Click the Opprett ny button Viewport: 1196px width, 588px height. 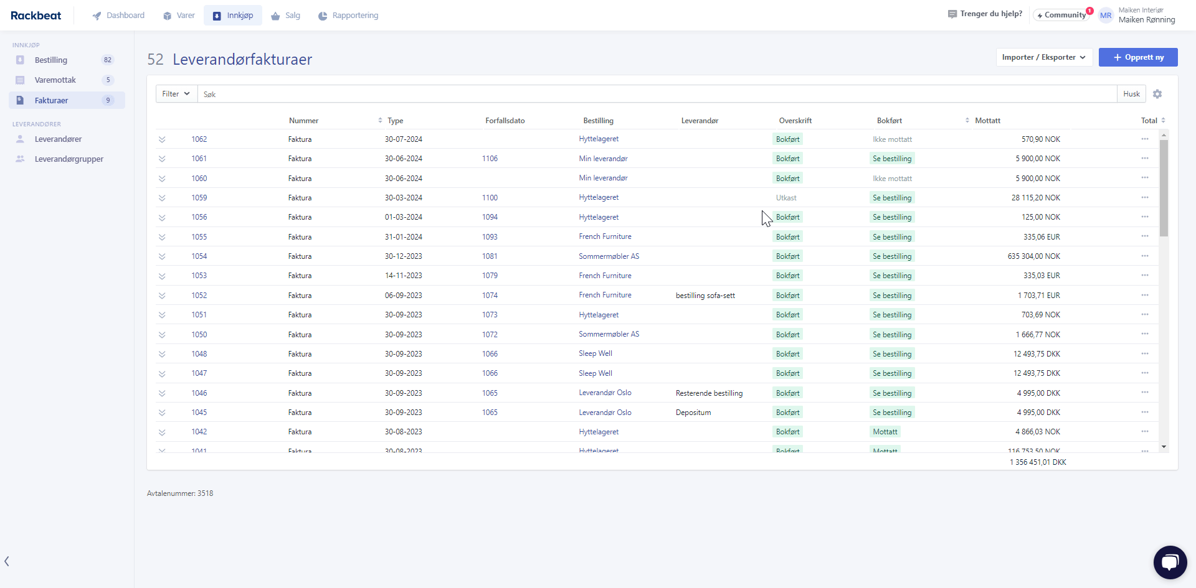(x=1138, y=57)
